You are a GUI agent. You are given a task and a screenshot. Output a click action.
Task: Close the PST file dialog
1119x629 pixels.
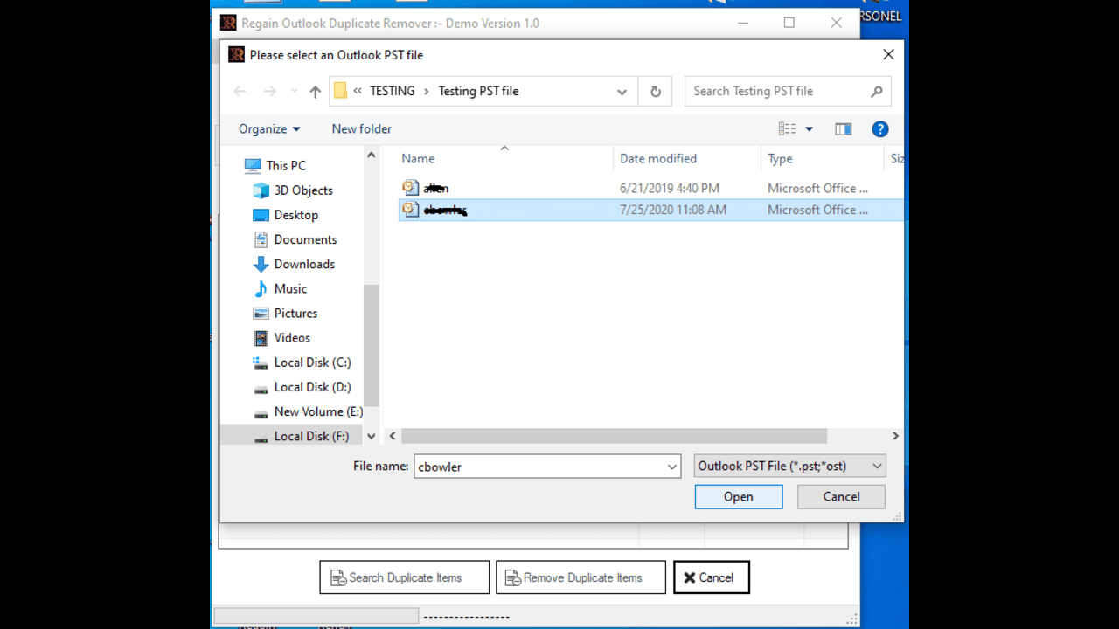[x=888, y=54]
